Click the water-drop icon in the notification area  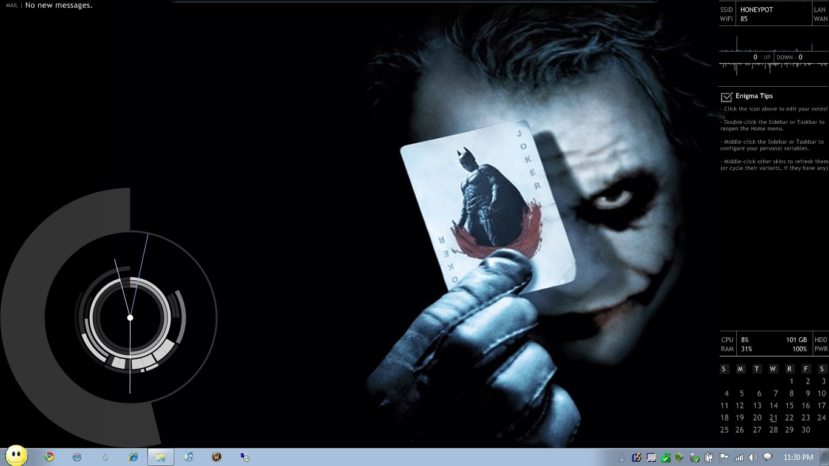(623, 458)
